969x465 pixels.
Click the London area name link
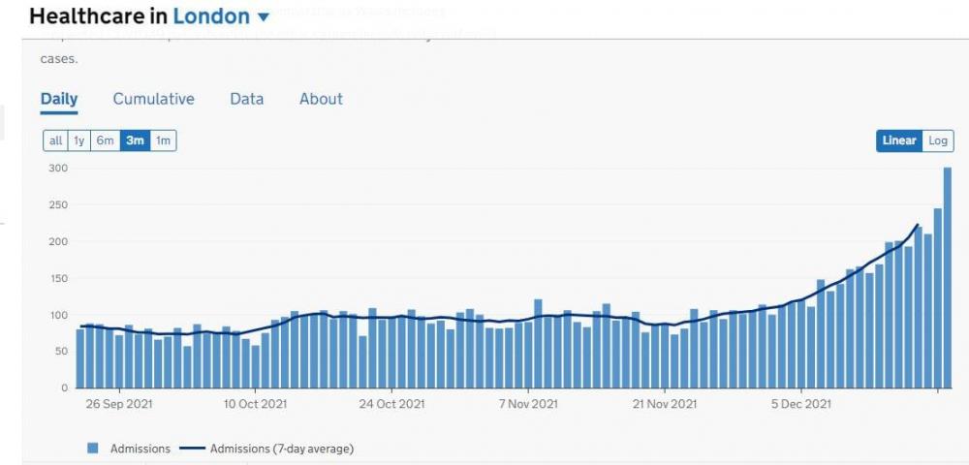tap(212, 15)
